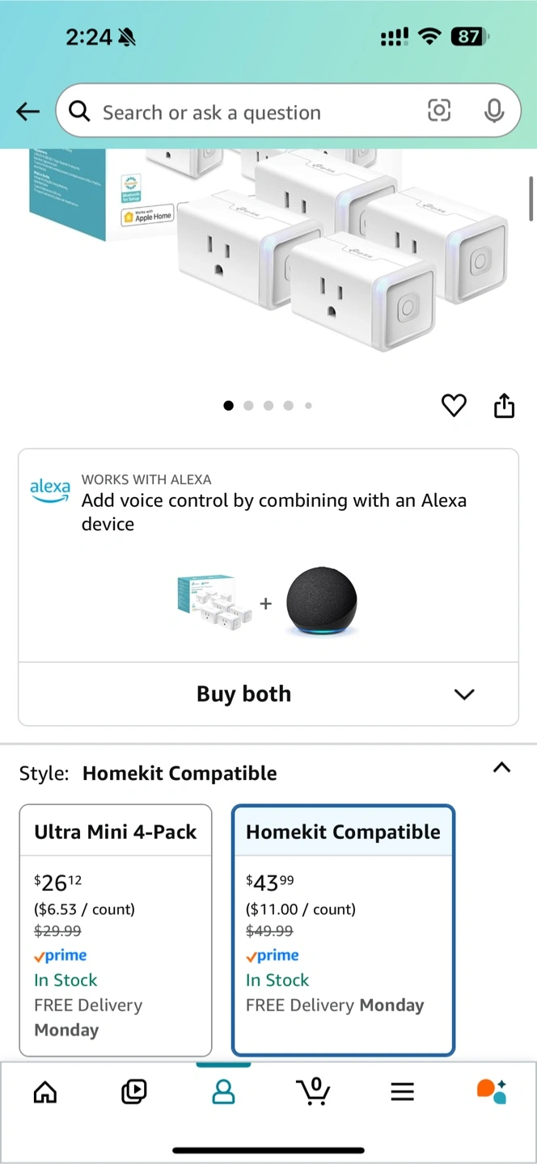Image resolution: width=537 pixels, height=1164 pixels.
Task: Open the account profile tab
Action: coord(223,1092)
